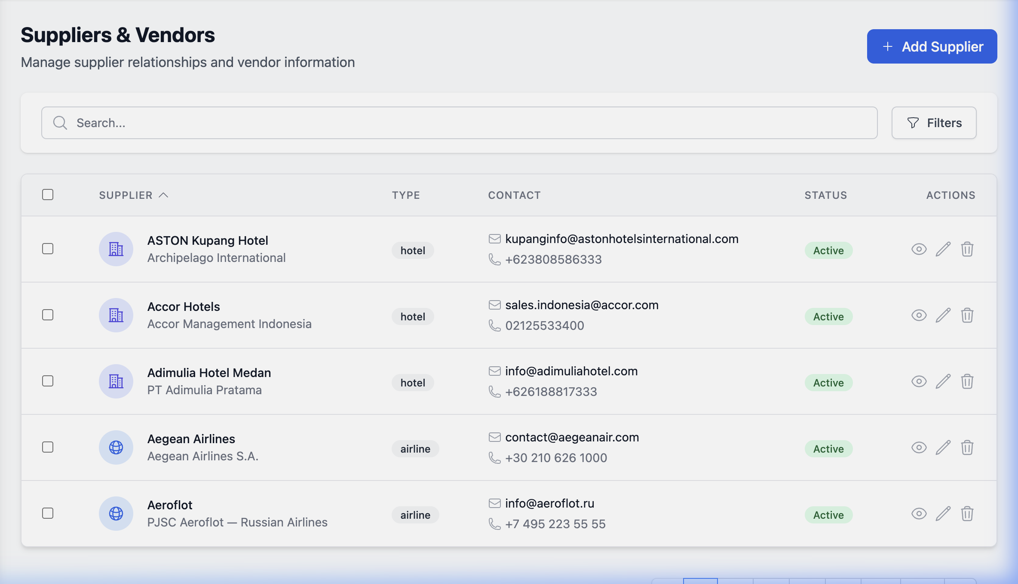
Task: Edit the Accor Hotels supplier
Action: click(x=943, y=315)
